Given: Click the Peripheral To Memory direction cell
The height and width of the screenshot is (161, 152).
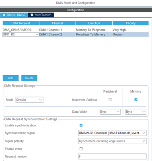Looking at the screenshot, I should pyautogui.click(x=94, y=35).
